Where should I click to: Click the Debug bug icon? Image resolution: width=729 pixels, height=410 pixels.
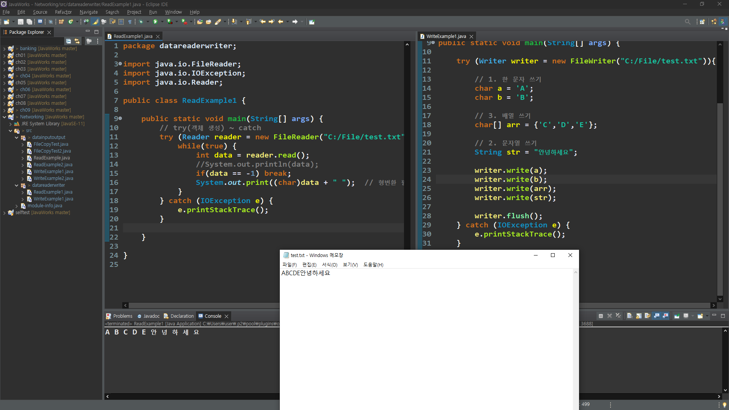pyautogui.click(x=141, y=22)
